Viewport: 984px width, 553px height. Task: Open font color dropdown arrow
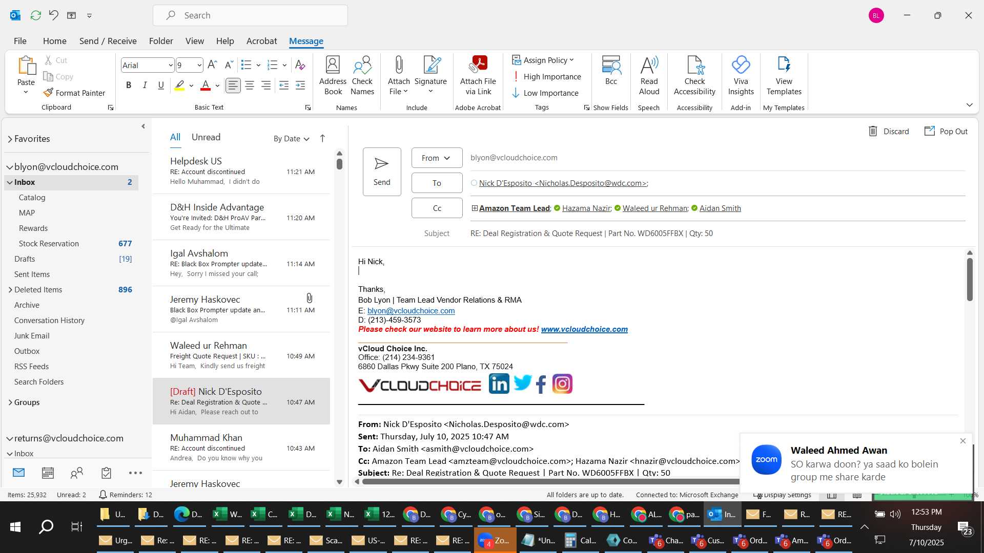[x=218, y=86]
